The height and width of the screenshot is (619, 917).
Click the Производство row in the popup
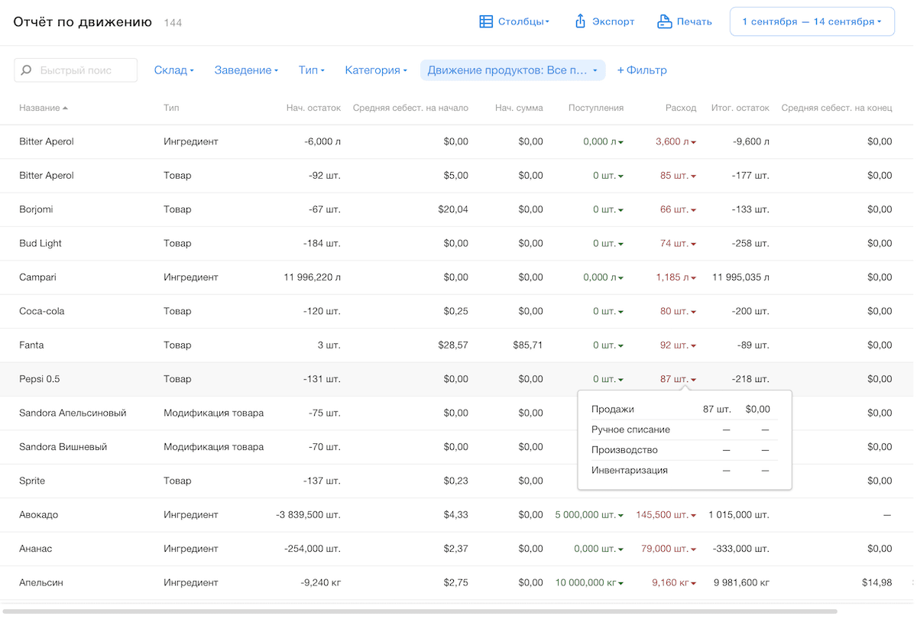[685, 450]
